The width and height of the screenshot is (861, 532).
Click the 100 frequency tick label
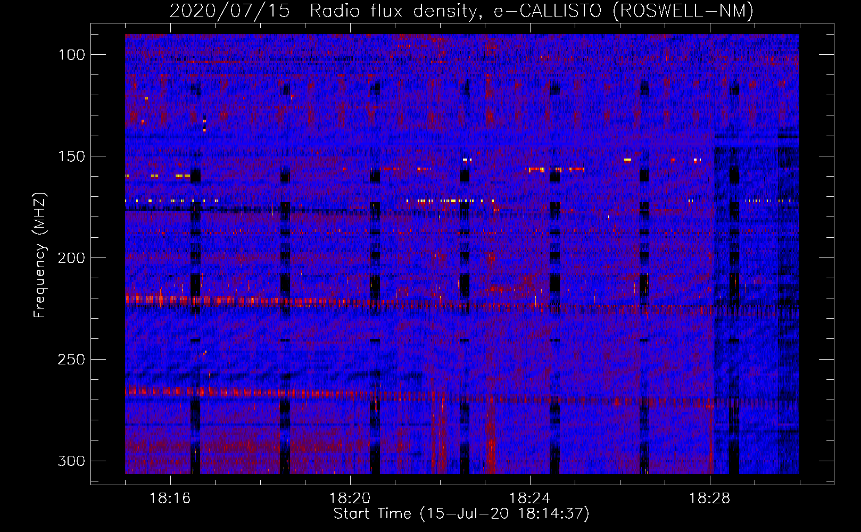point(71,55)
